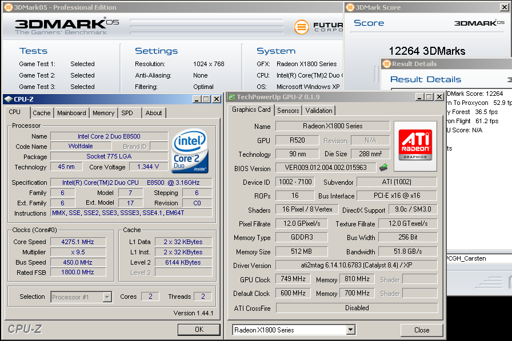
Task: Click the GPU Clock value 749 MHz
Action: point(293,279)
